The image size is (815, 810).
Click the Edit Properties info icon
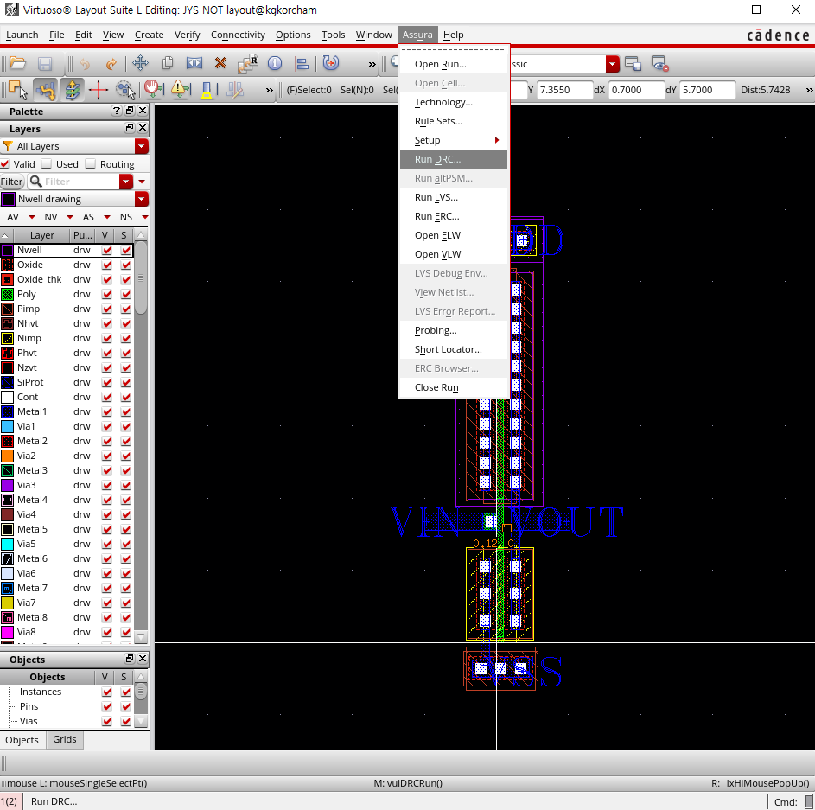coord(275,63)
